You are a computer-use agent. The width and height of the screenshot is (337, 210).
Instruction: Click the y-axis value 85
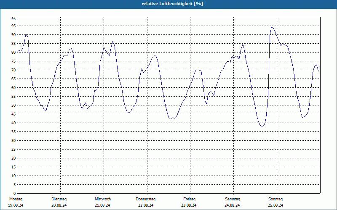tap(13, 44)
